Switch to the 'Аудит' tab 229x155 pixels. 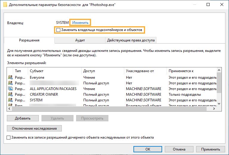coord(80,40)
